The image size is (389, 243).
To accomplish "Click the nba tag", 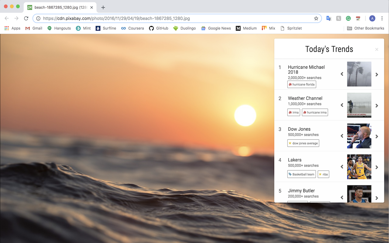I will [323, 174].
